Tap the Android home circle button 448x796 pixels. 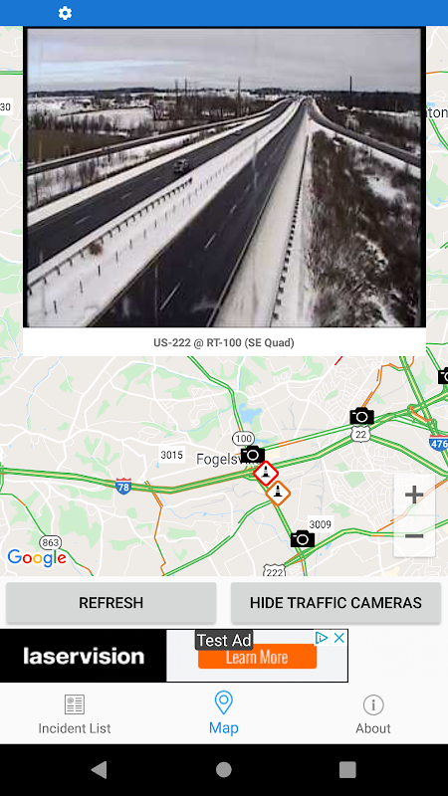coord(223,769)
